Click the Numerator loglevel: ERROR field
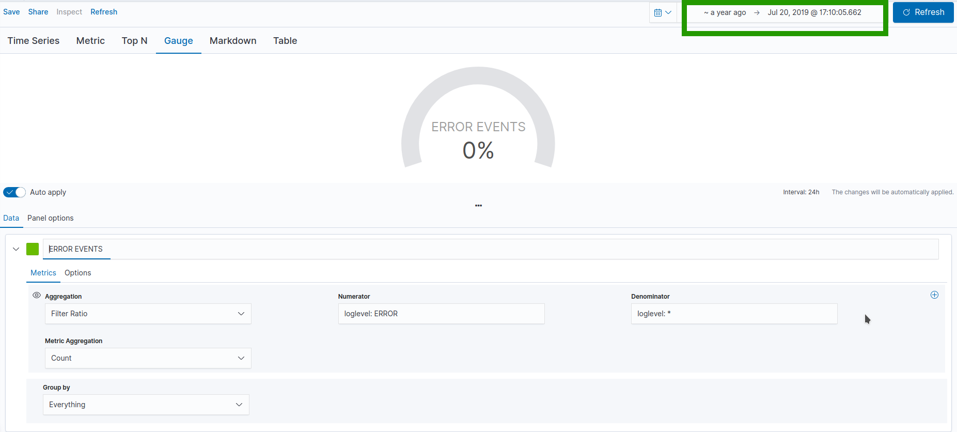This screenshot has width=957, height=432. [442, 314]
